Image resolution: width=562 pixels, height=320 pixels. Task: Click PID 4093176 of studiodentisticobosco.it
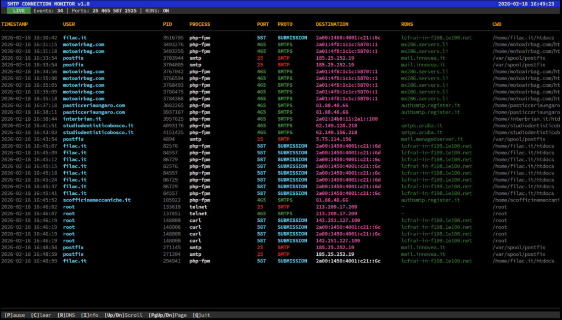pyautogui.click(x=173, y=126)
